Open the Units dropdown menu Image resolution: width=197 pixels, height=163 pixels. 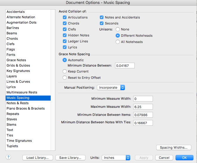[116, 158]
